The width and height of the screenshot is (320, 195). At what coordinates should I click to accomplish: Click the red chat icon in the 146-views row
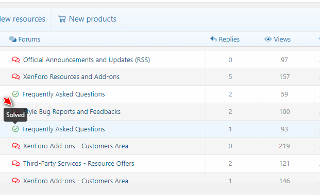pos(15,180)
